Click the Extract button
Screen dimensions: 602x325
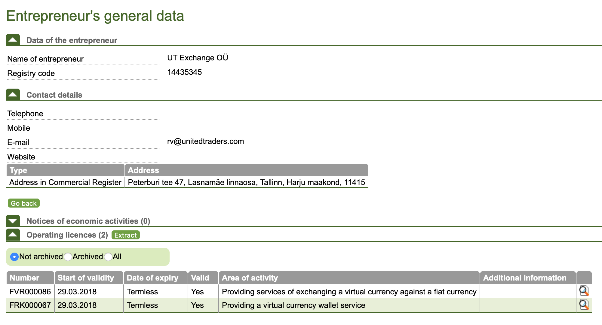coord(125,235)
